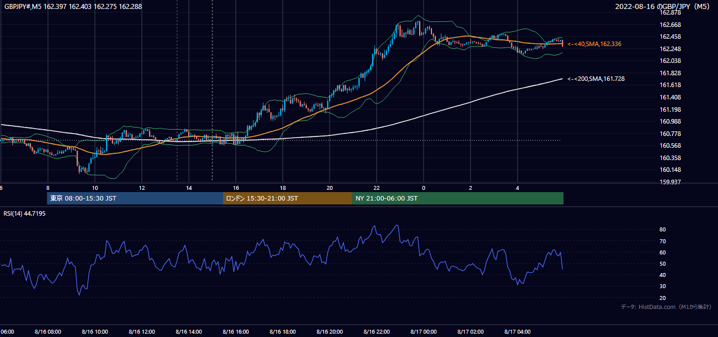Screen dimensions: 718x337
Task: Click the RSI(14) 44.7195 indicator label
Action: pyautogui.click(x=25, y=213)
